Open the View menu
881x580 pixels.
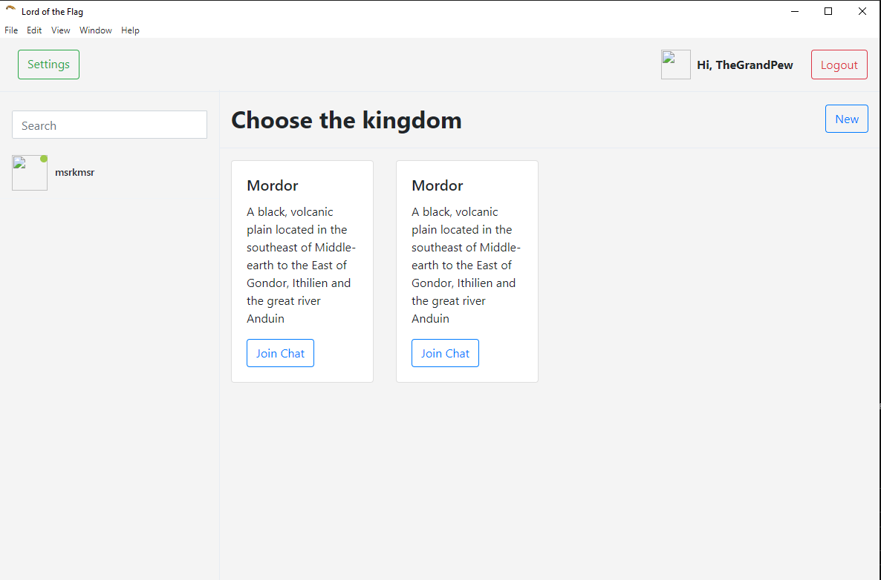click(x=60, y=30)
